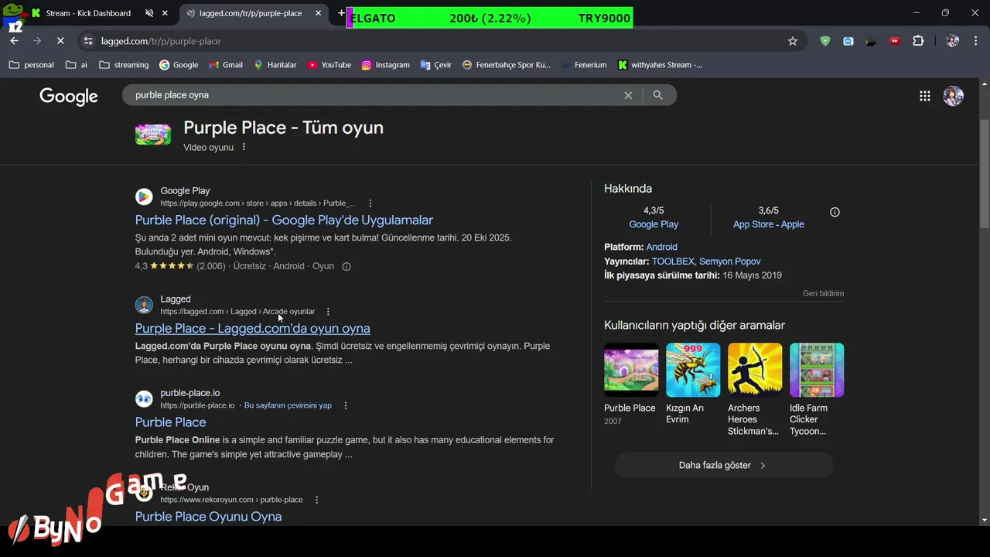Open the Semyon Popov publisher link
This screenshot has height=557, width=990.
(x=729, y=261)
